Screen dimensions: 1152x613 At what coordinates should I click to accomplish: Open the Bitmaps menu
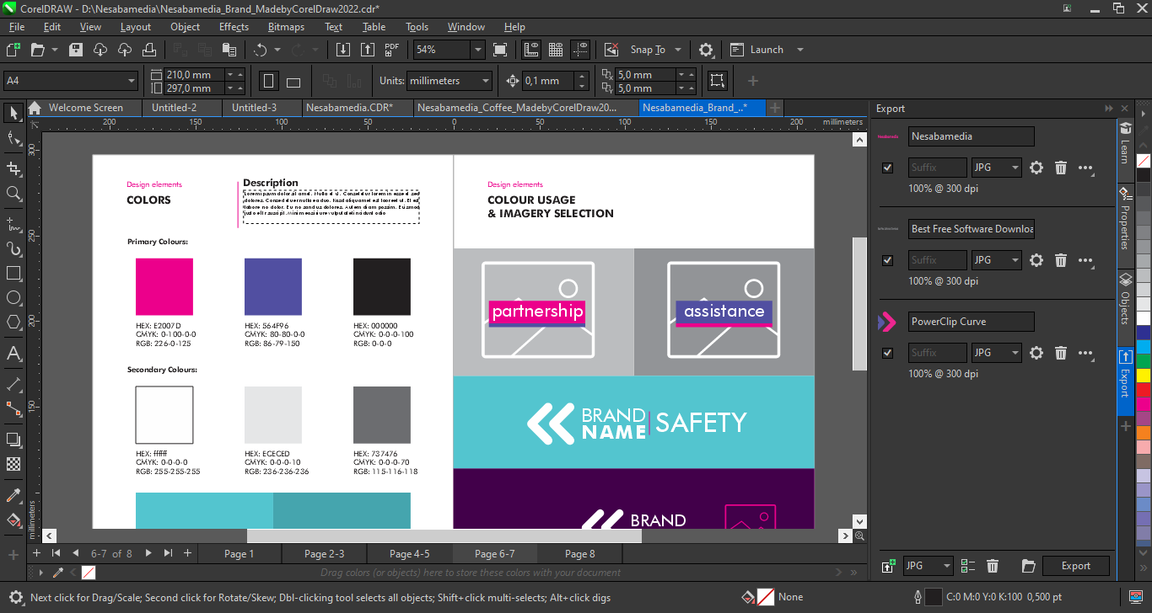(286, 27)
